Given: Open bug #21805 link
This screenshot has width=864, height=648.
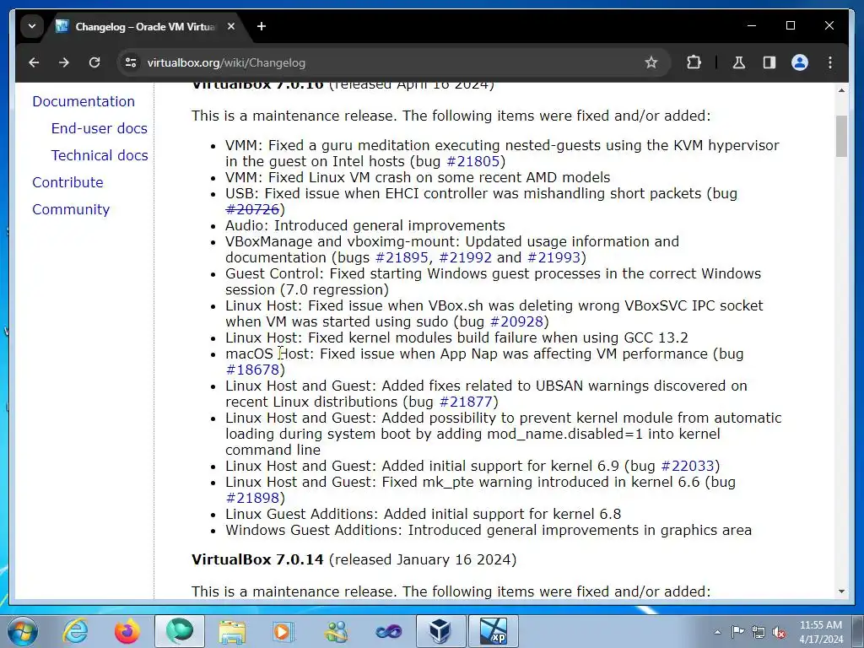Looking at the screenshot, I should 472,161.
